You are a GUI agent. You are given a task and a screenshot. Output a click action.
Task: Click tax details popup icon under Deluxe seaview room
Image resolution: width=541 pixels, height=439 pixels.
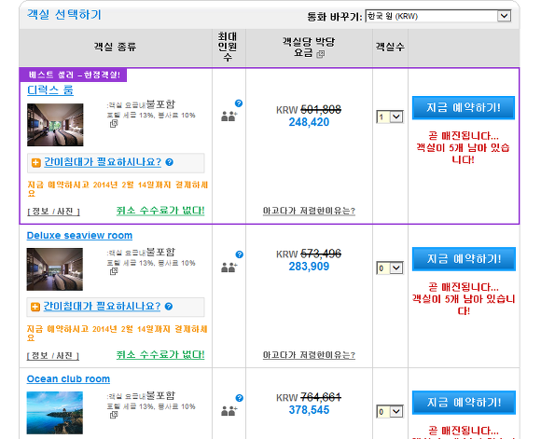[x=114, y=271]
